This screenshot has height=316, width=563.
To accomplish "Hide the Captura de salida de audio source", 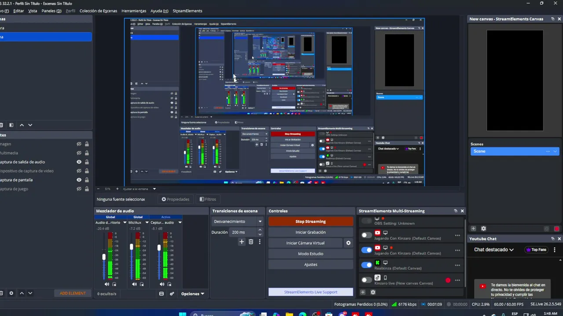I will click(79, 162).
